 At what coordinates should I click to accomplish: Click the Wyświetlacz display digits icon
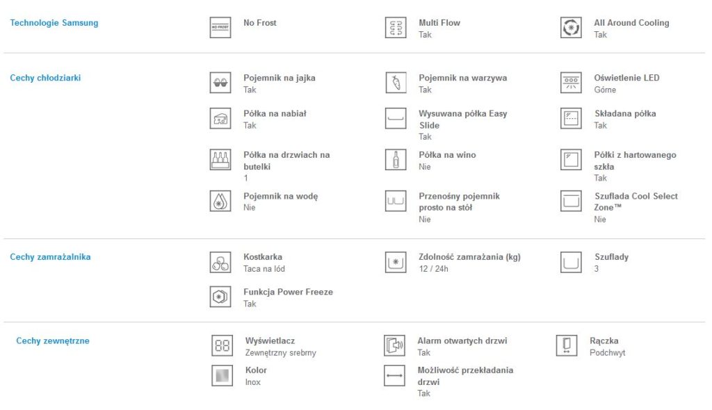click(x=222, y=346)
